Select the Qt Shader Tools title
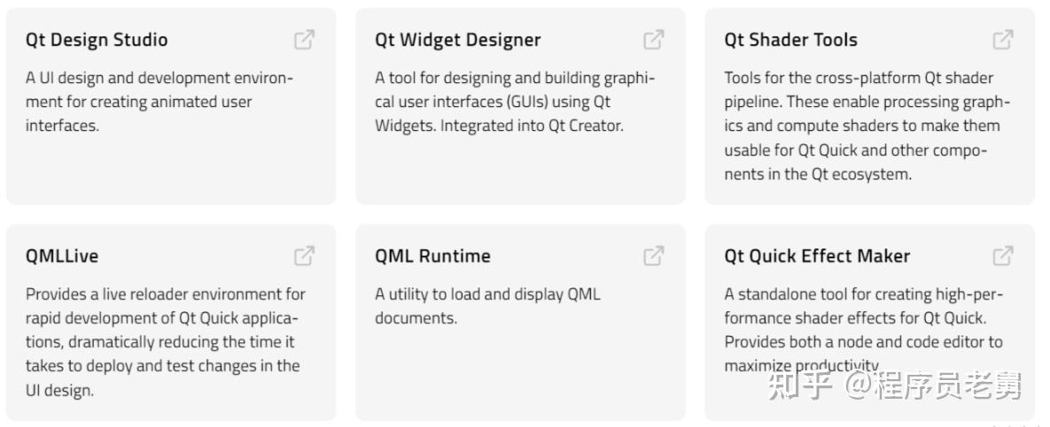This screenshot has height=427, width=1050. click(x=790, y=40)
